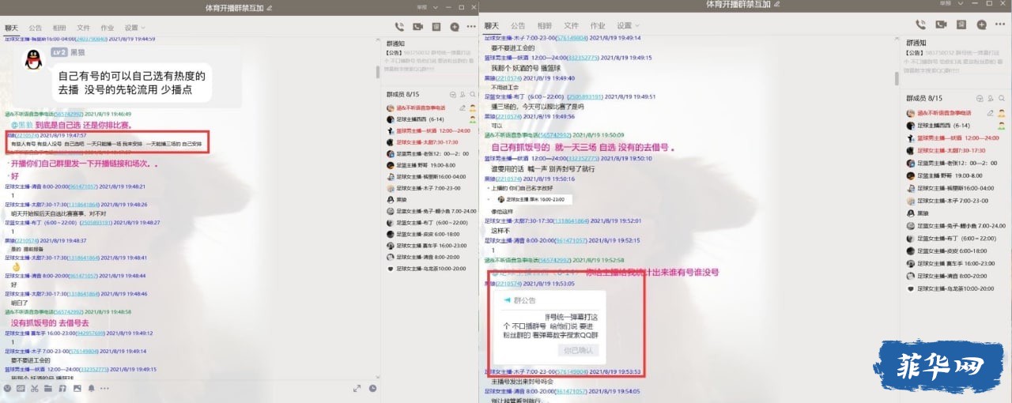The image size is (1012, 403).
Task: Open more tools ellipsis in left input toolbar
Action: (x=106, y=388)
